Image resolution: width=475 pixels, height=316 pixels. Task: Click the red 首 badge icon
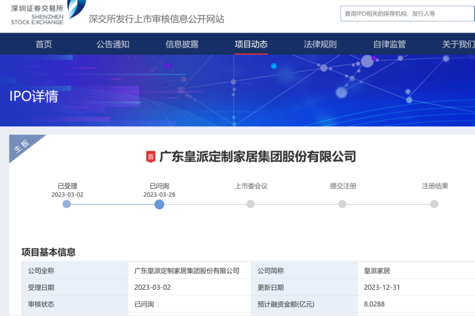(151, 157)
